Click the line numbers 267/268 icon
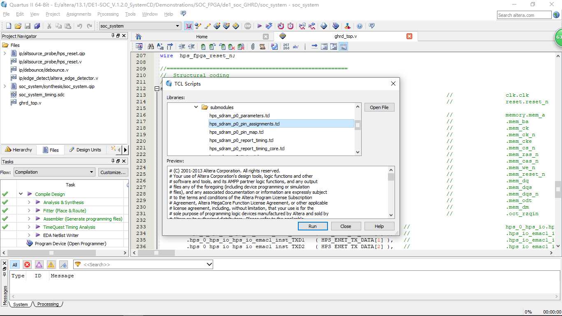This screenshot has height=316, width=562. point(286,46)
